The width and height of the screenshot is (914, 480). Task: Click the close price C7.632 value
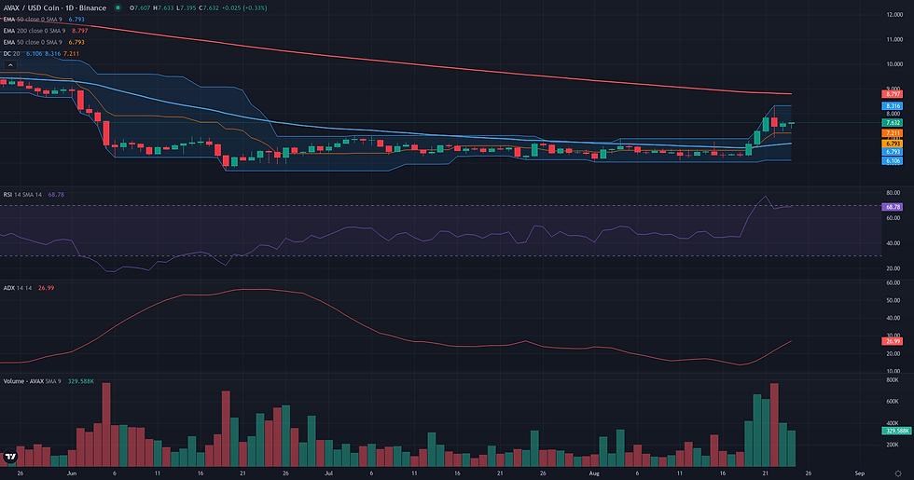coord(209,8)
